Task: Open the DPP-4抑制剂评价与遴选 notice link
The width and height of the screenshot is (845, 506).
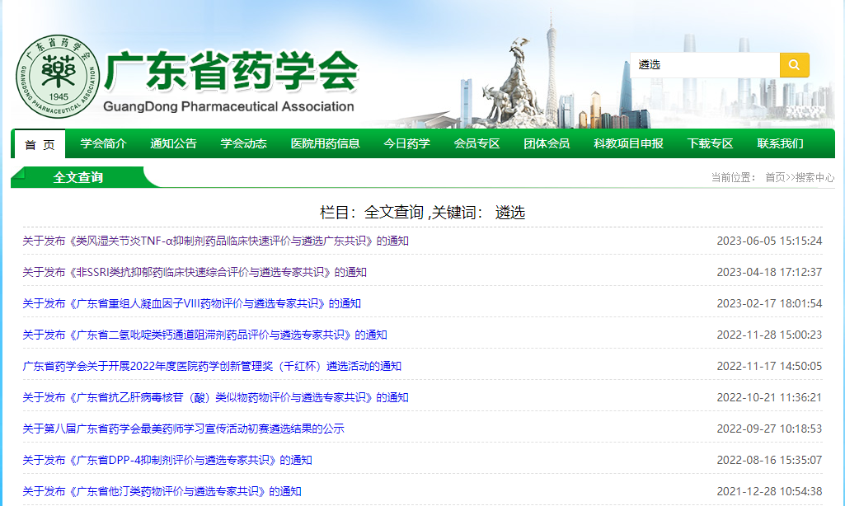Action: (167, 460)
